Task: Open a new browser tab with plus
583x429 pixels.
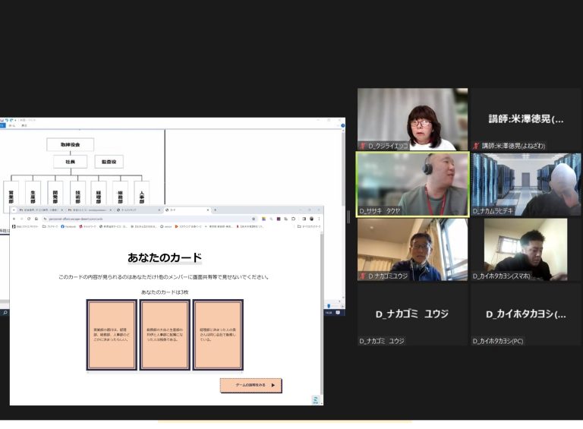Action: click(216, 210)
